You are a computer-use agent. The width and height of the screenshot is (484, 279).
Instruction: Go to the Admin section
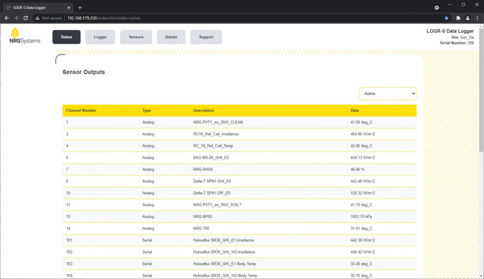171,37
